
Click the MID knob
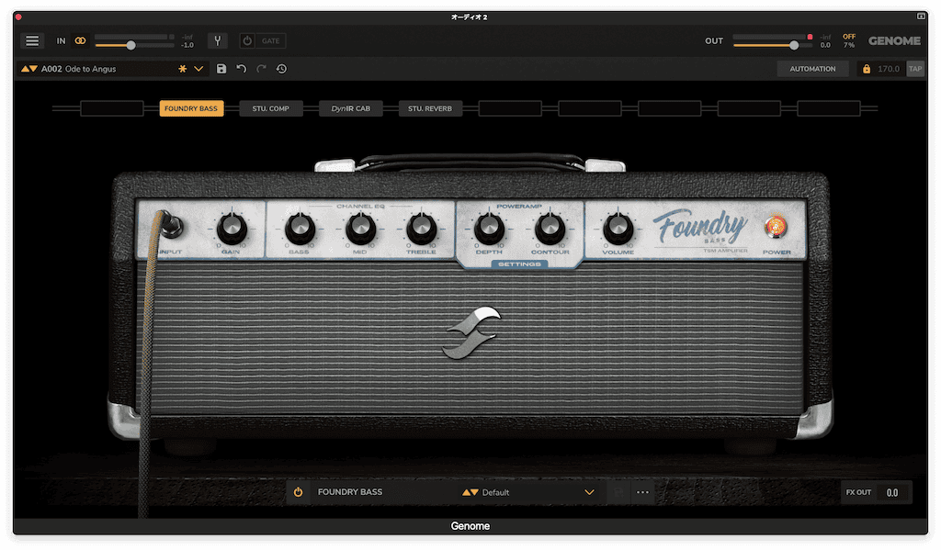(x=360, y=228)
